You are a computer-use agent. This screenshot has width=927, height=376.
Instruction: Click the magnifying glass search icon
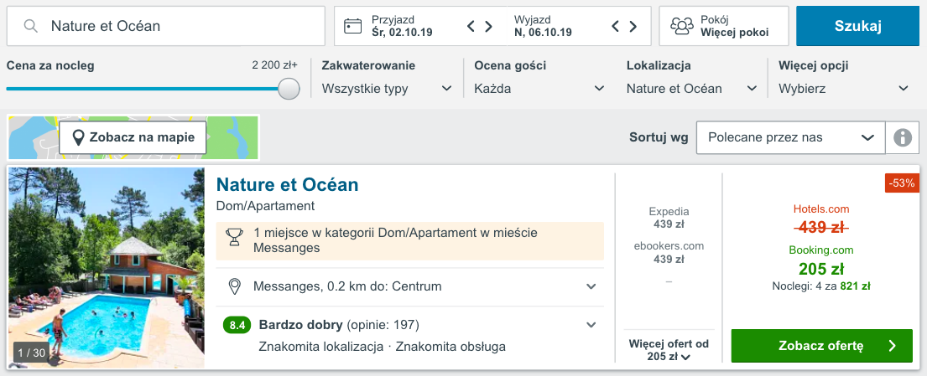click(31, 26)
